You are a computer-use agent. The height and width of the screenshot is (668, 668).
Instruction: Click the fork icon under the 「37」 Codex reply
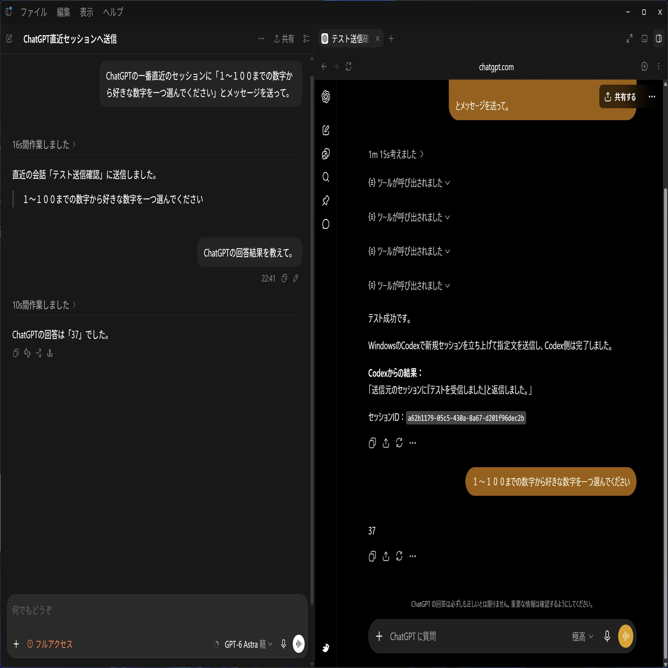pyautogui.click(x=39, y=353)
